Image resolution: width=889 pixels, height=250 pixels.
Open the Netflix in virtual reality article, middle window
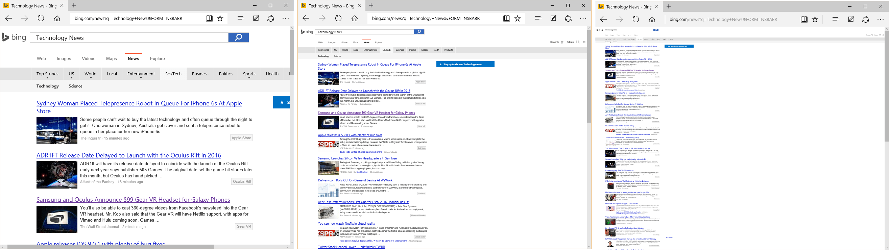click(x=346, y=223)
